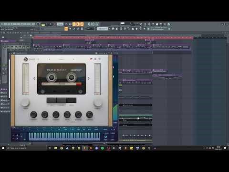Toggle the orange button in second toolbar row
229x172 pixels.
(66, 29)
